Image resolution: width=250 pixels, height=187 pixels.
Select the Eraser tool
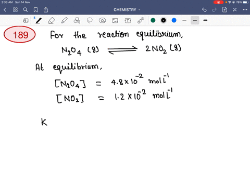click(x=52, y=21)
